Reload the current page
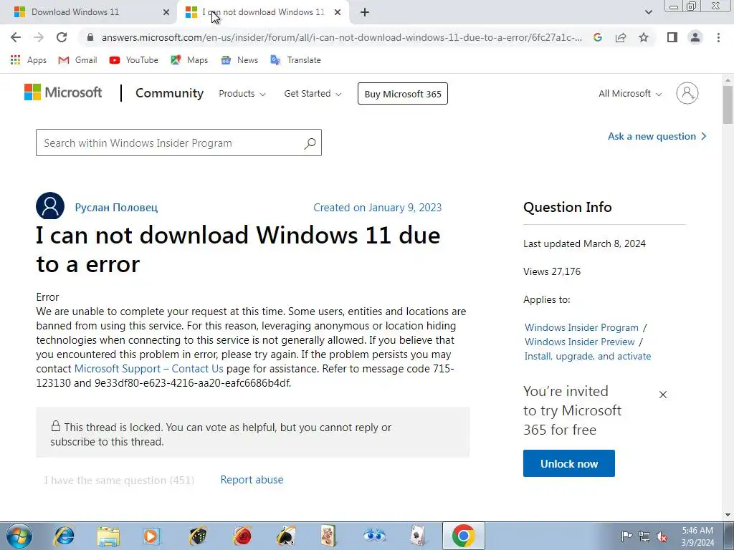Screen dimensions: 734x550 [x=62, y=37]
